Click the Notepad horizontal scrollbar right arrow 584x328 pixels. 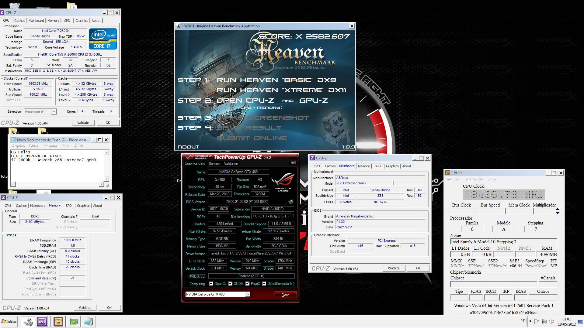tap(101, 184)
